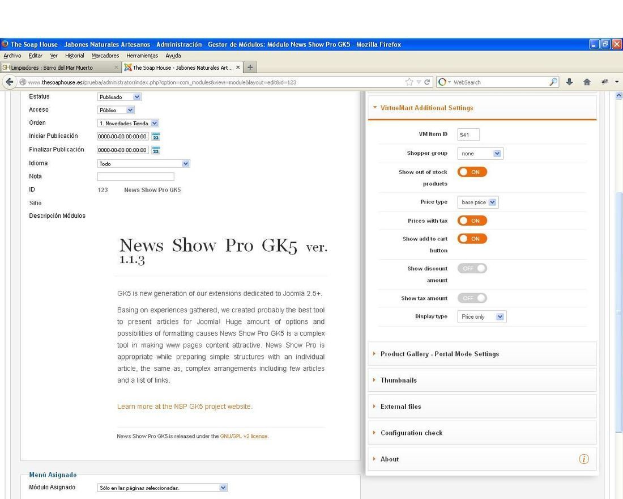Go back with the browser back arrow
Viewport: 623px width, 499px height.
click(10, 82)
